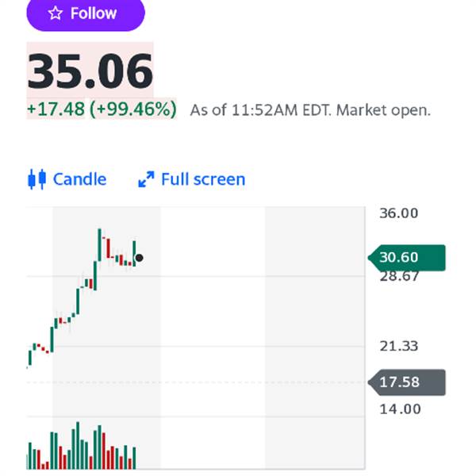Click the market open timestamp text
The image size is (476, 476).
click(310, 110)
